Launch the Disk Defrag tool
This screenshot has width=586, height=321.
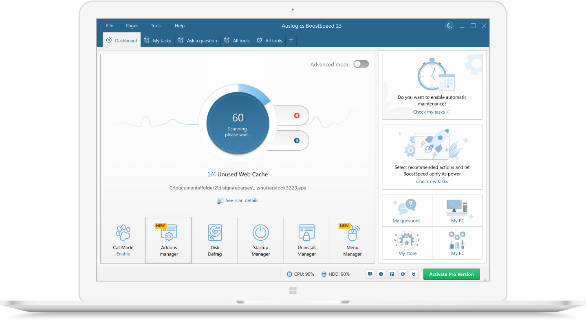coord(215,240)
